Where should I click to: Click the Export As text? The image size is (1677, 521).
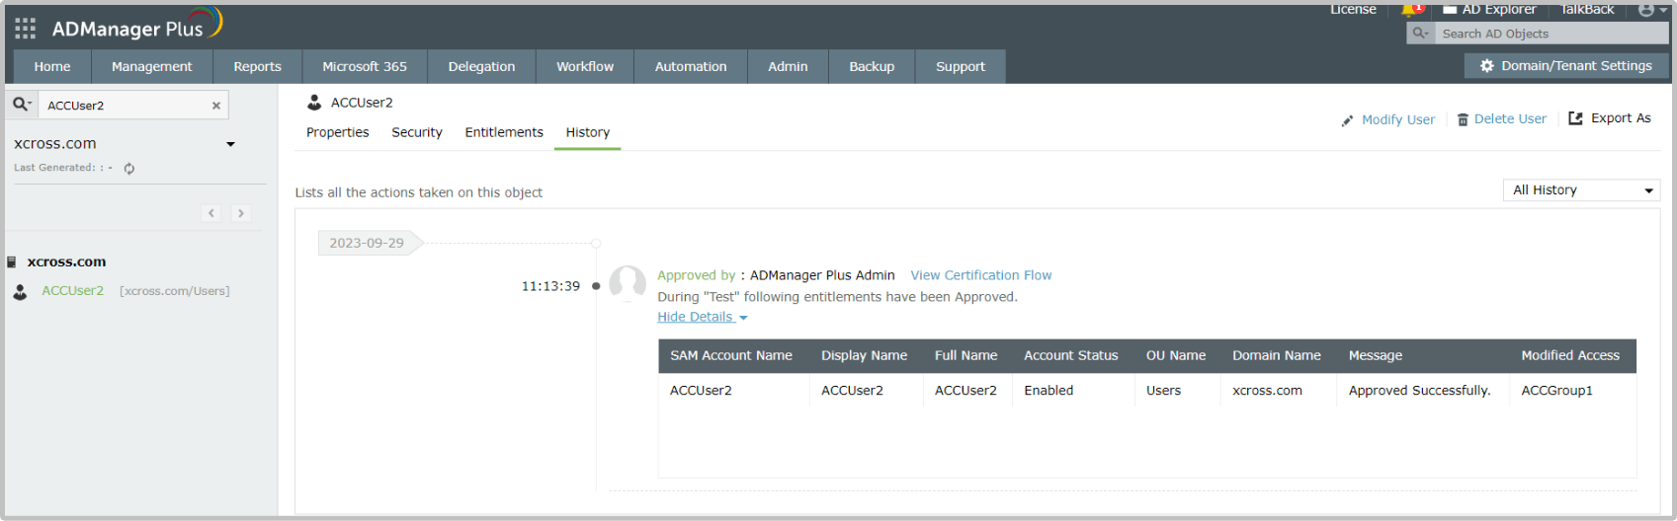coord(1621,117)
